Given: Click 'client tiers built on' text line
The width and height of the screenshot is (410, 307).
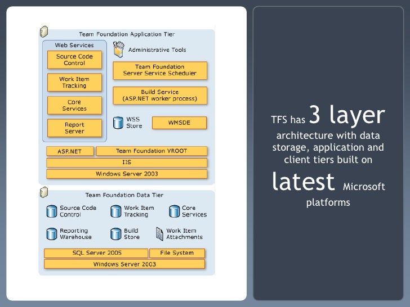Looking at the screenshot, I should tap(328, 160).
